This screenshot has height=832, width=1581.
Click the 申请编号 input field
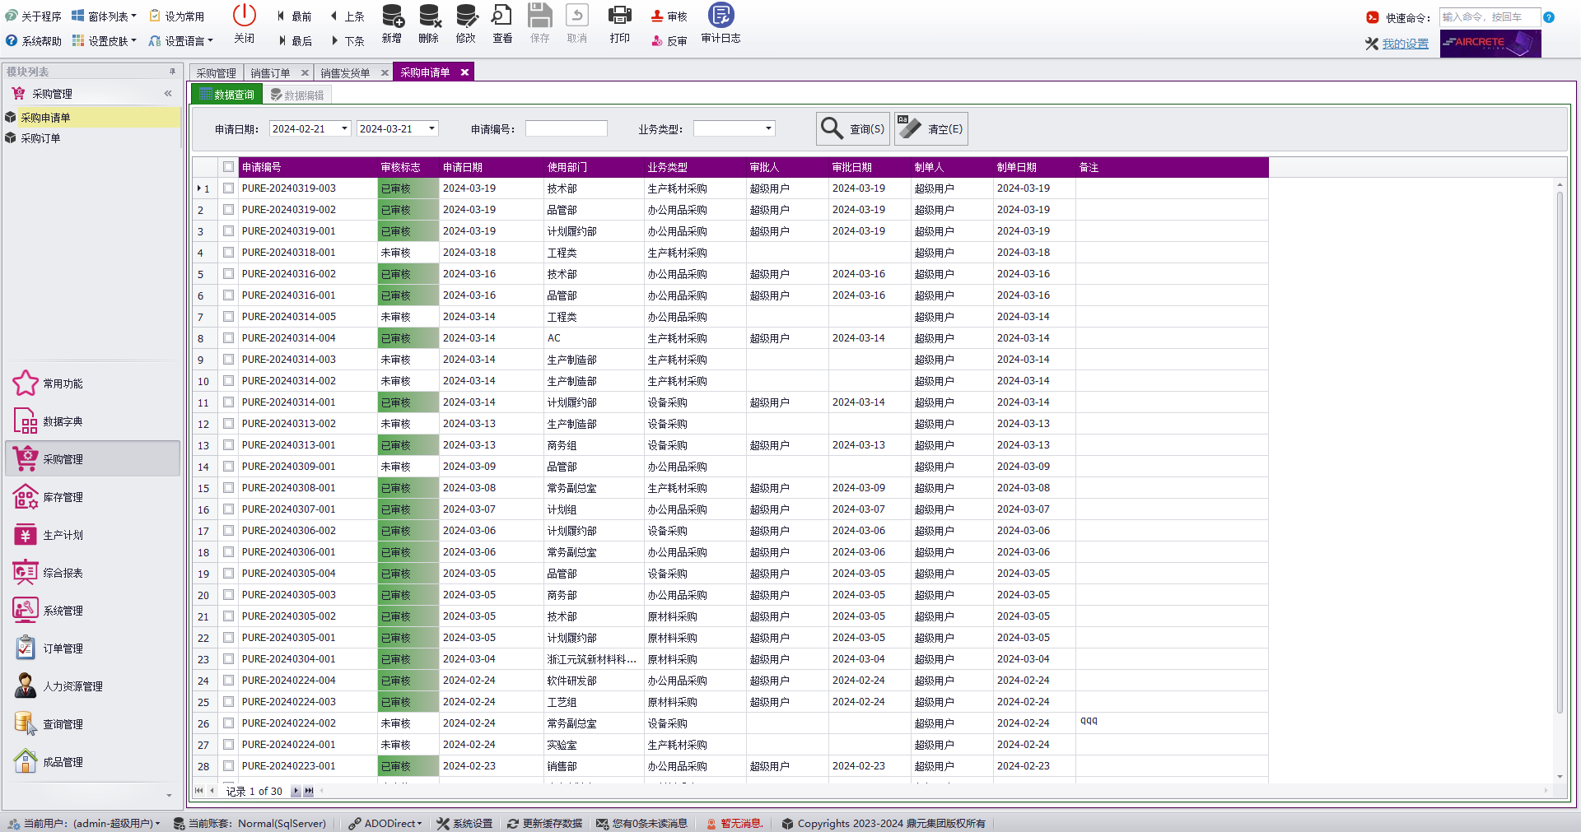(567, 129)
